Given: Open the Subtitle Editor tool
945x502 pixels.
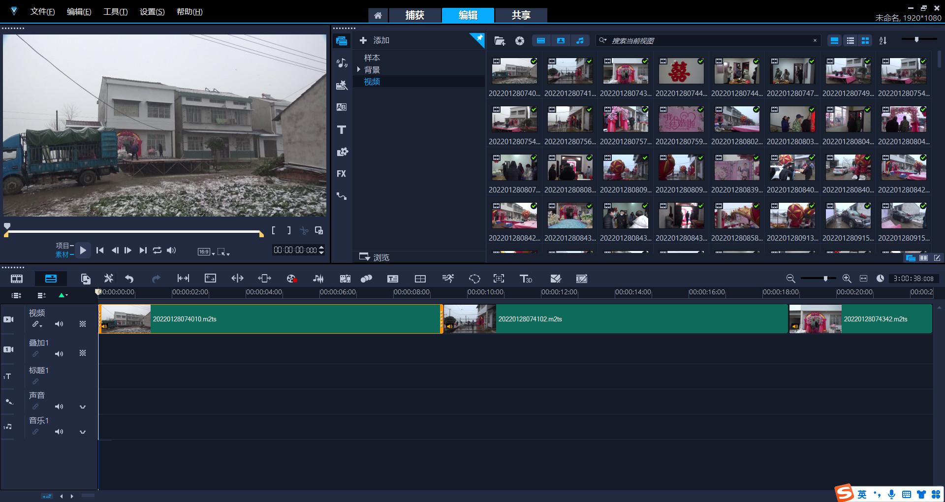Looking at the screenshot, I should point(393,279).
